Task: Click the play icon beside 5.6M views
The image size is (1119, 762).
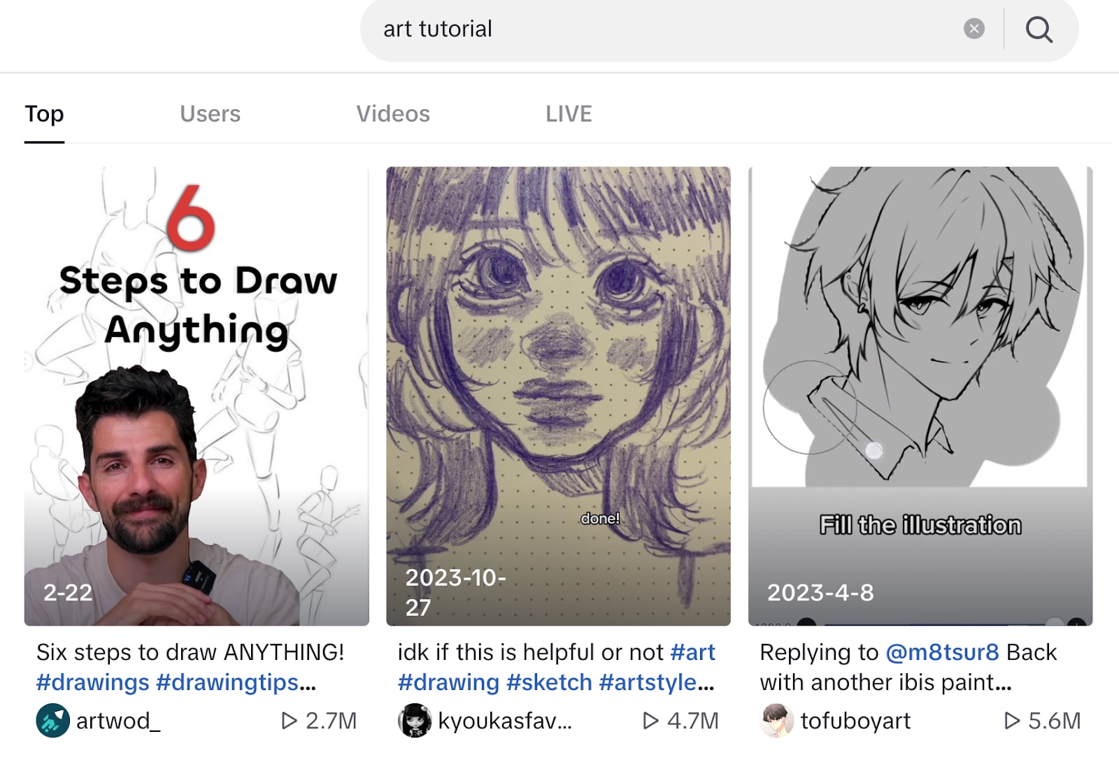Action: click(1011, 721)
